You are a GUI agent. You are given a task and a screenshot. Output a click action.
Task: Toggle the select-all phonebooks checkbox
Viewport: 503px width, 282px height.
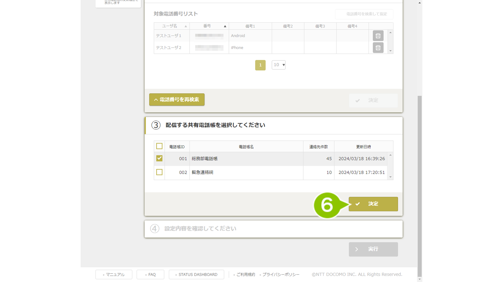[159, 146]
